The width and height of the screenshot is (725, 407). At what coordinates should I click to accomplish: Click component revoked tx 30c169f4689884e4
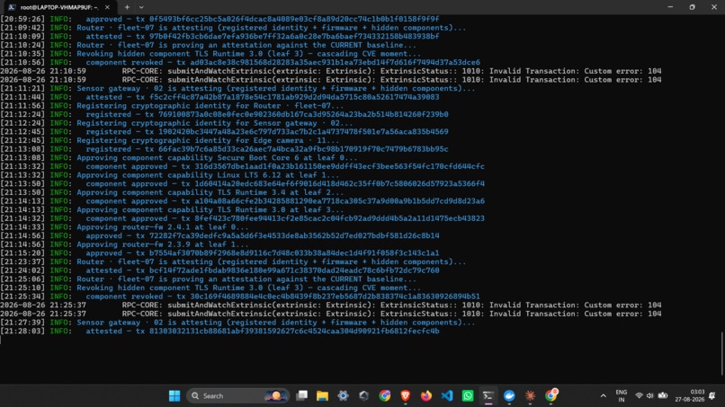[335, 296]
